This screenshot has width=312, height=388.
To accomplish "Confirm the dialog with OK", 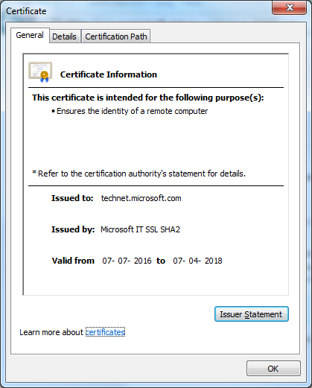I will coord(273,369).
